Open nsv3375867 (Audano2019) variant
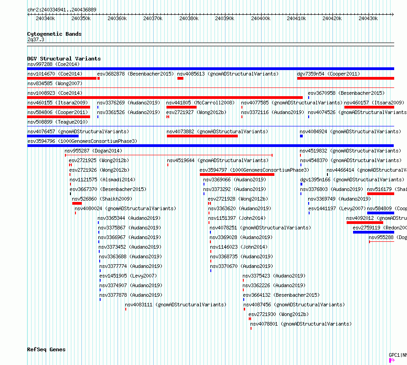This screenshot has height=365, width=407. [x=129, y=228]
